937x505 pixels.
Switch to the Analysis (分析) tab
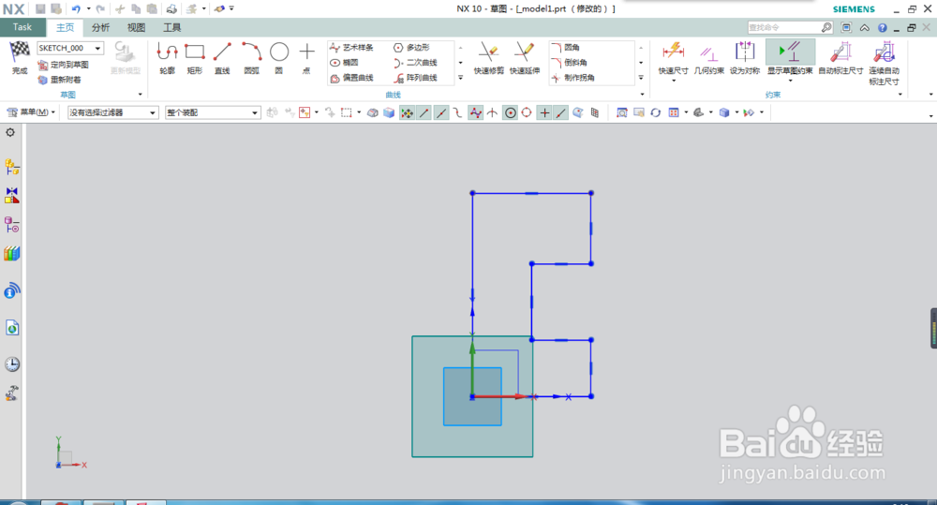(x=100, y=27)
